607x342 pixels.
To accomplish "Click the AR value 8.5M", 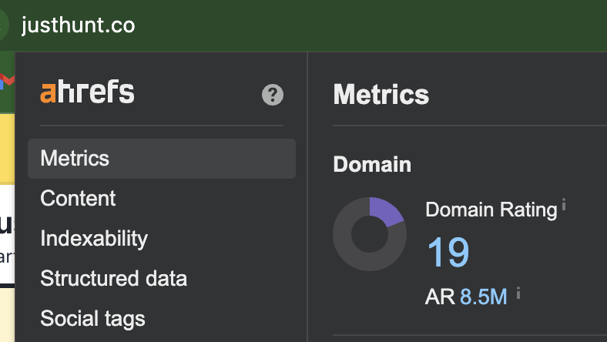I will tap(484, 297).
